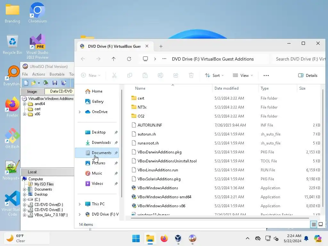Expand CD/DVD Drive(D:) in UltraISO local tree

24,205
